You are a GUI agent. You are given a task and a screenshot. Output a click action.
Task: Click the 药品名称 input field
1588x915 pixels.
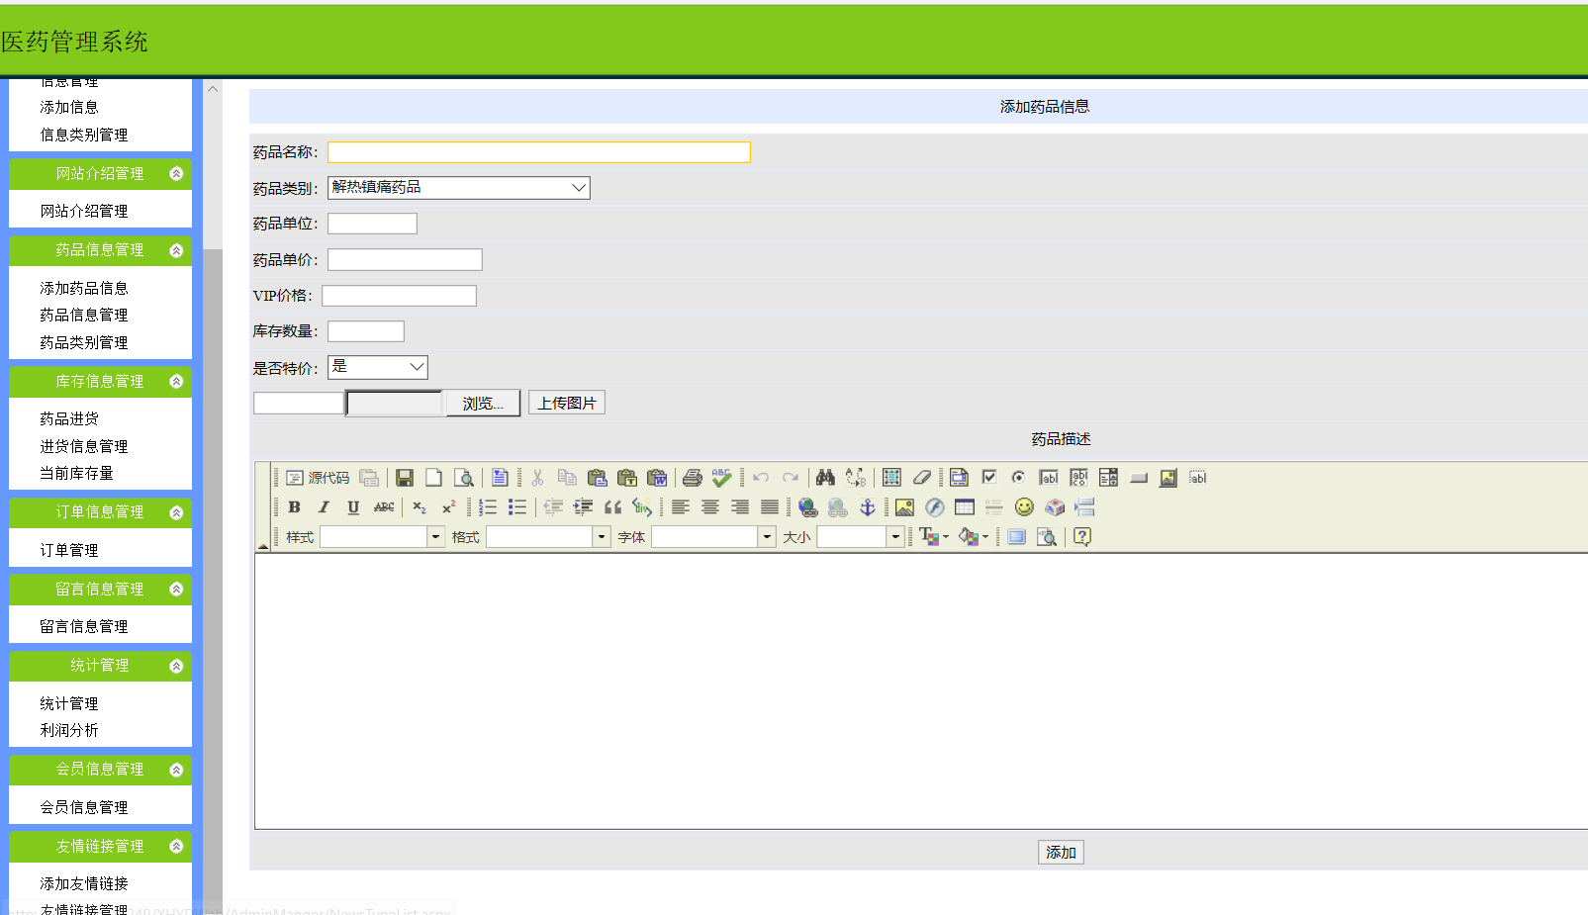pos(539,152)
